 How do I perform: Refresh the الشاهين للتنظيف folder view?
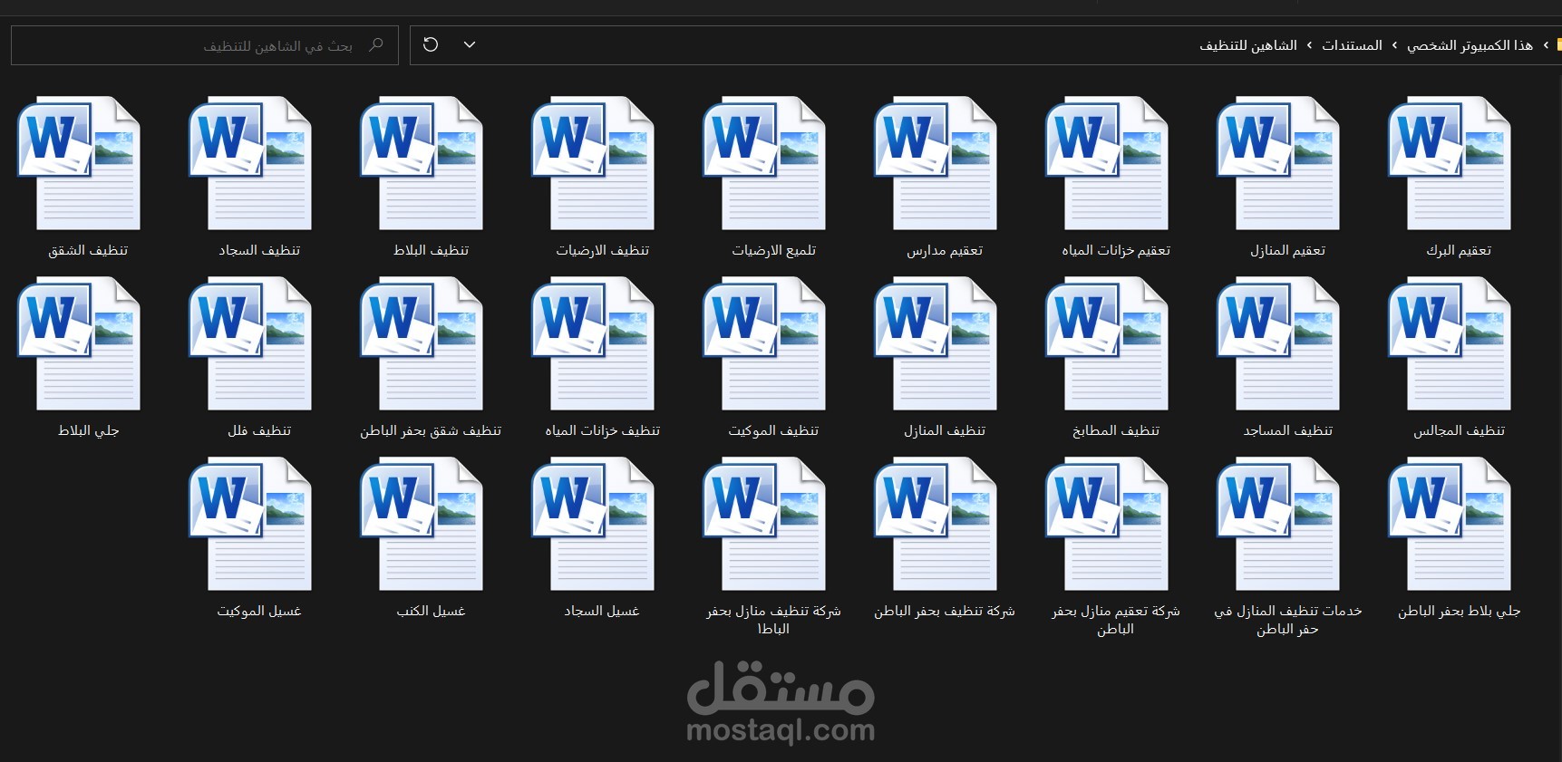pos(431,44)
